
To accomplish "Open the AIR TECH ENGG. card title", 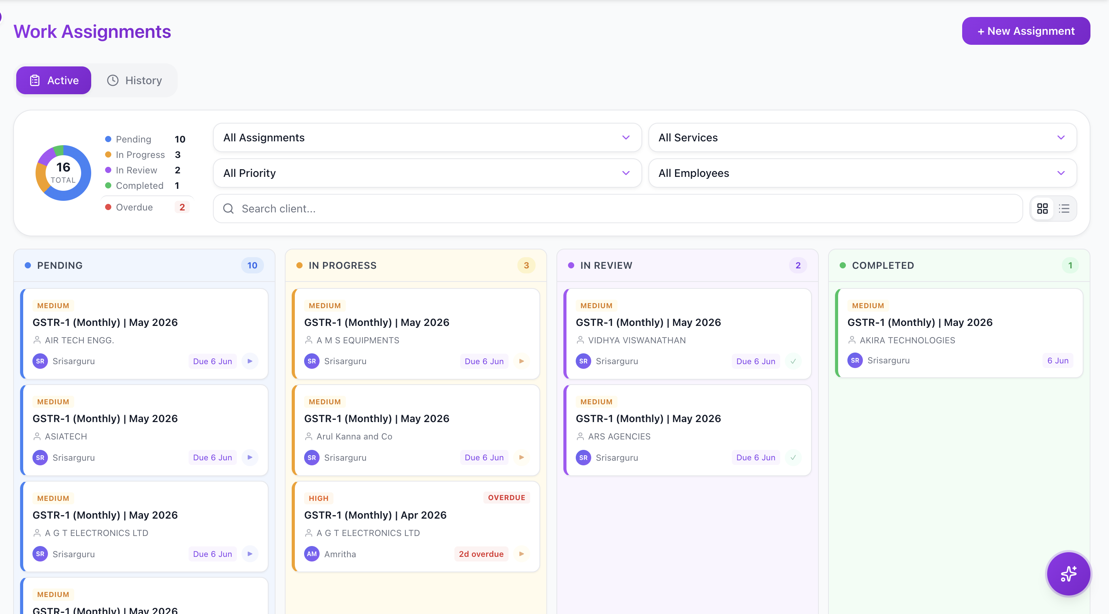I will (x=105, y=322).
